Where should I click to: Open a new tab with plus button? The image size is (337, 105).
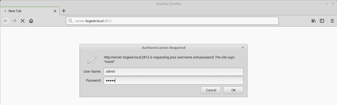63,11
